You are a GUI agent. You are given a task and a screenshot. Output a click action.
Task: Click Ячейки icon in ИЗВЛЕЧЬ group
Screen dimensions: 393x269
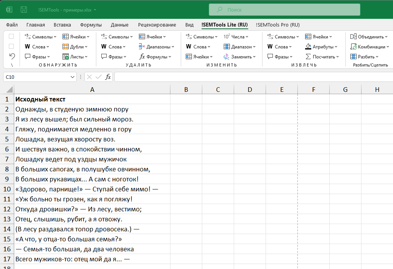[x=308, y=37]
